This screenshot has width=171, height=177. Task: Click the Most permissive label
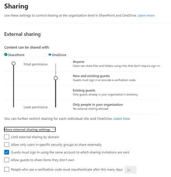pyautogui.click(x=35, y=64)
